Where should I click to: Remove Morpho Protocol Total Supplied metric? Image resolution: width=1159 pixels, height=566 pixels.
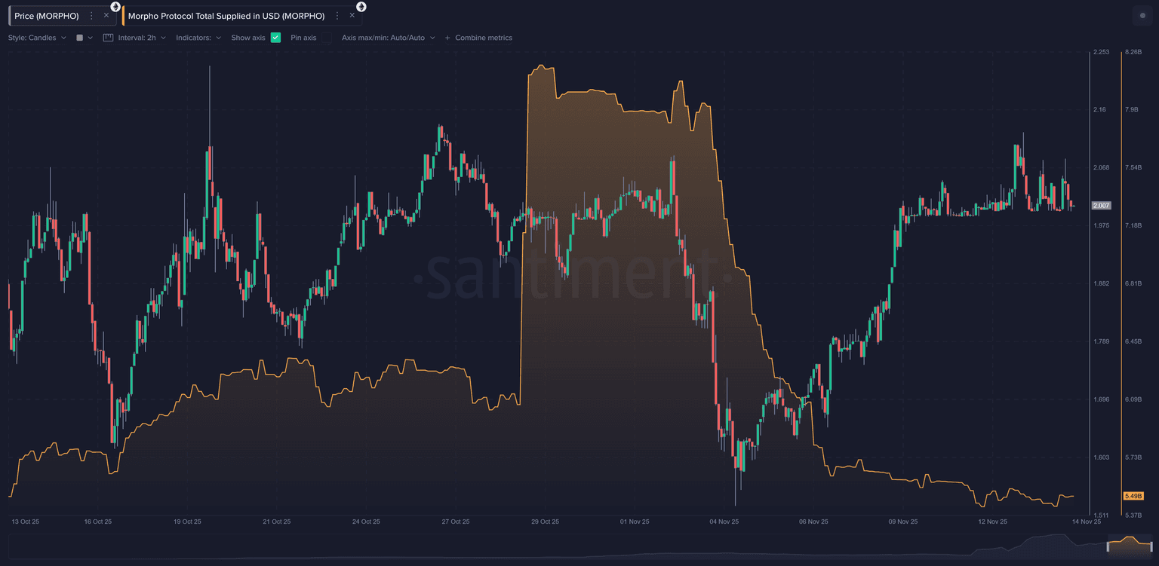pos(352,16)
